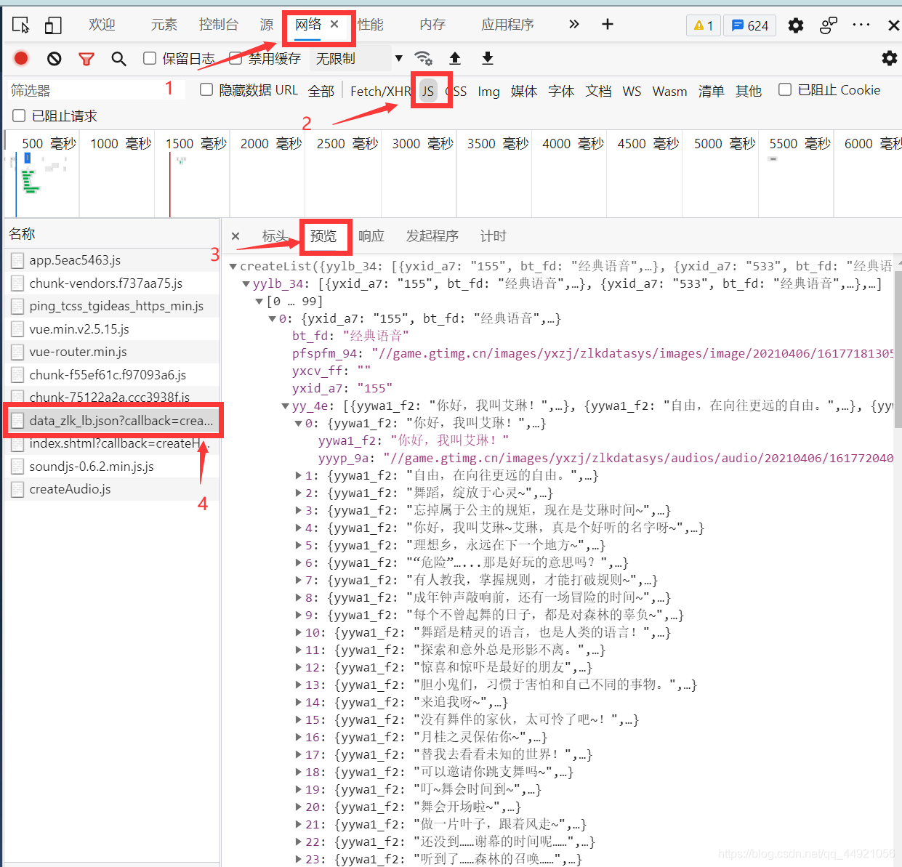The image size is (902, 867).
Task: Switch to the 元素 tab
Action: (x=164, y=25)
